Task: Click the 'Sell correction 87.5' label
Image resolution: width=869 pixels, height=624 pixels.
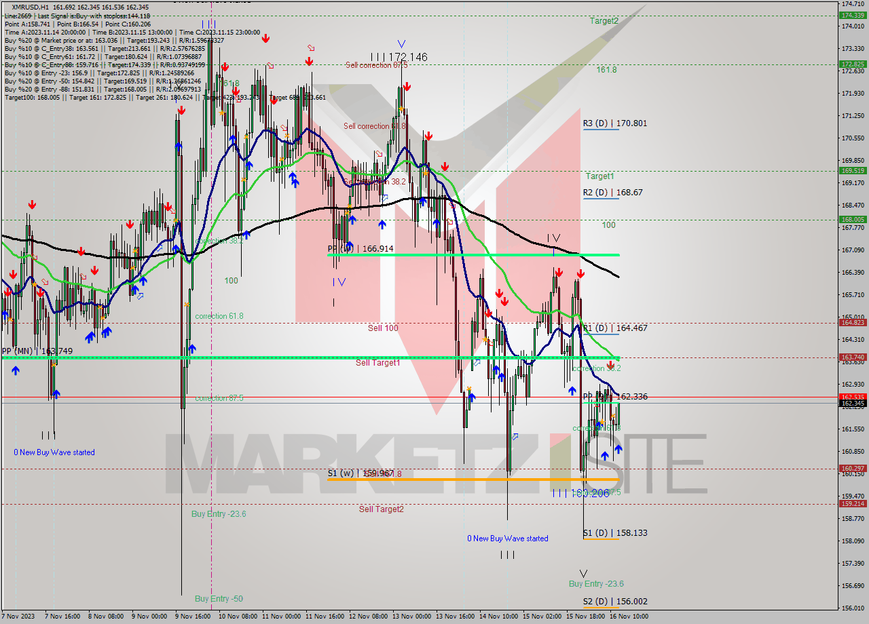Action: [376, 65]
